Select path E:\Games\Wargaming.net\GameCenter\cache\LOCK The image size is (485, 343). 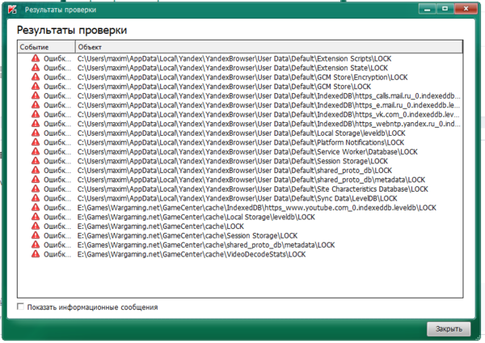pos(161,227)
